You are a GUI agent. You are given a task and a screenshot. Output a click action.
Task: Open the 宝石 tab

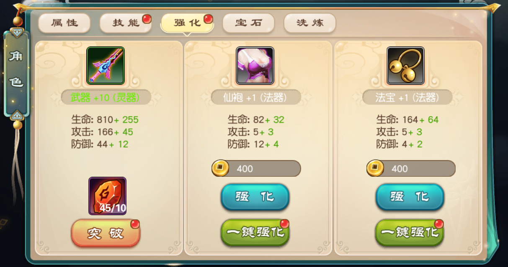(248, 23)
